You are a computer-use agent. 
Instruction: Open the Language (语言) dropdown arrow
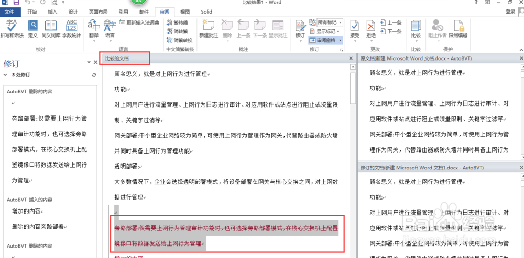pos(110,41)
